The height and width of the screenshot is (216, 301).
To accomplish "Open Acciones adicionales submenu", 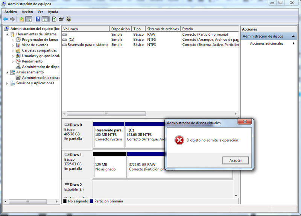I will pyautogui.click(x=266, y=44).
